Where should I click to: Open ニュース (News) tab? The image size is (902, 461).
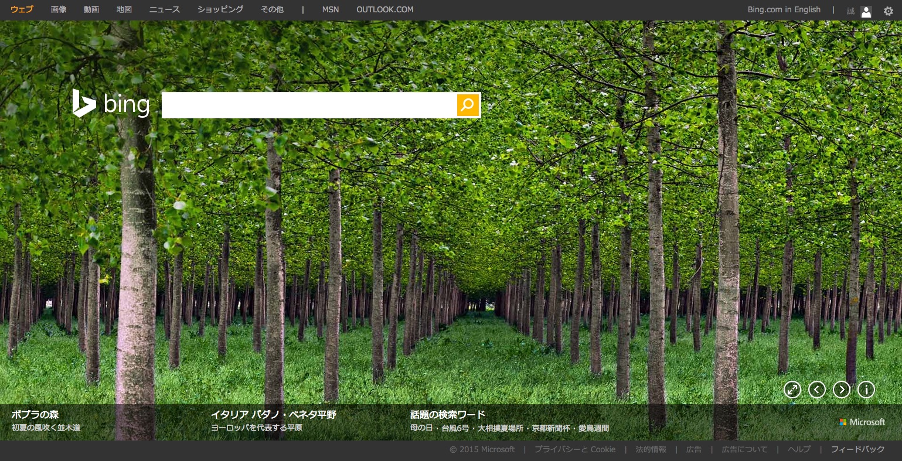[165, 9]
